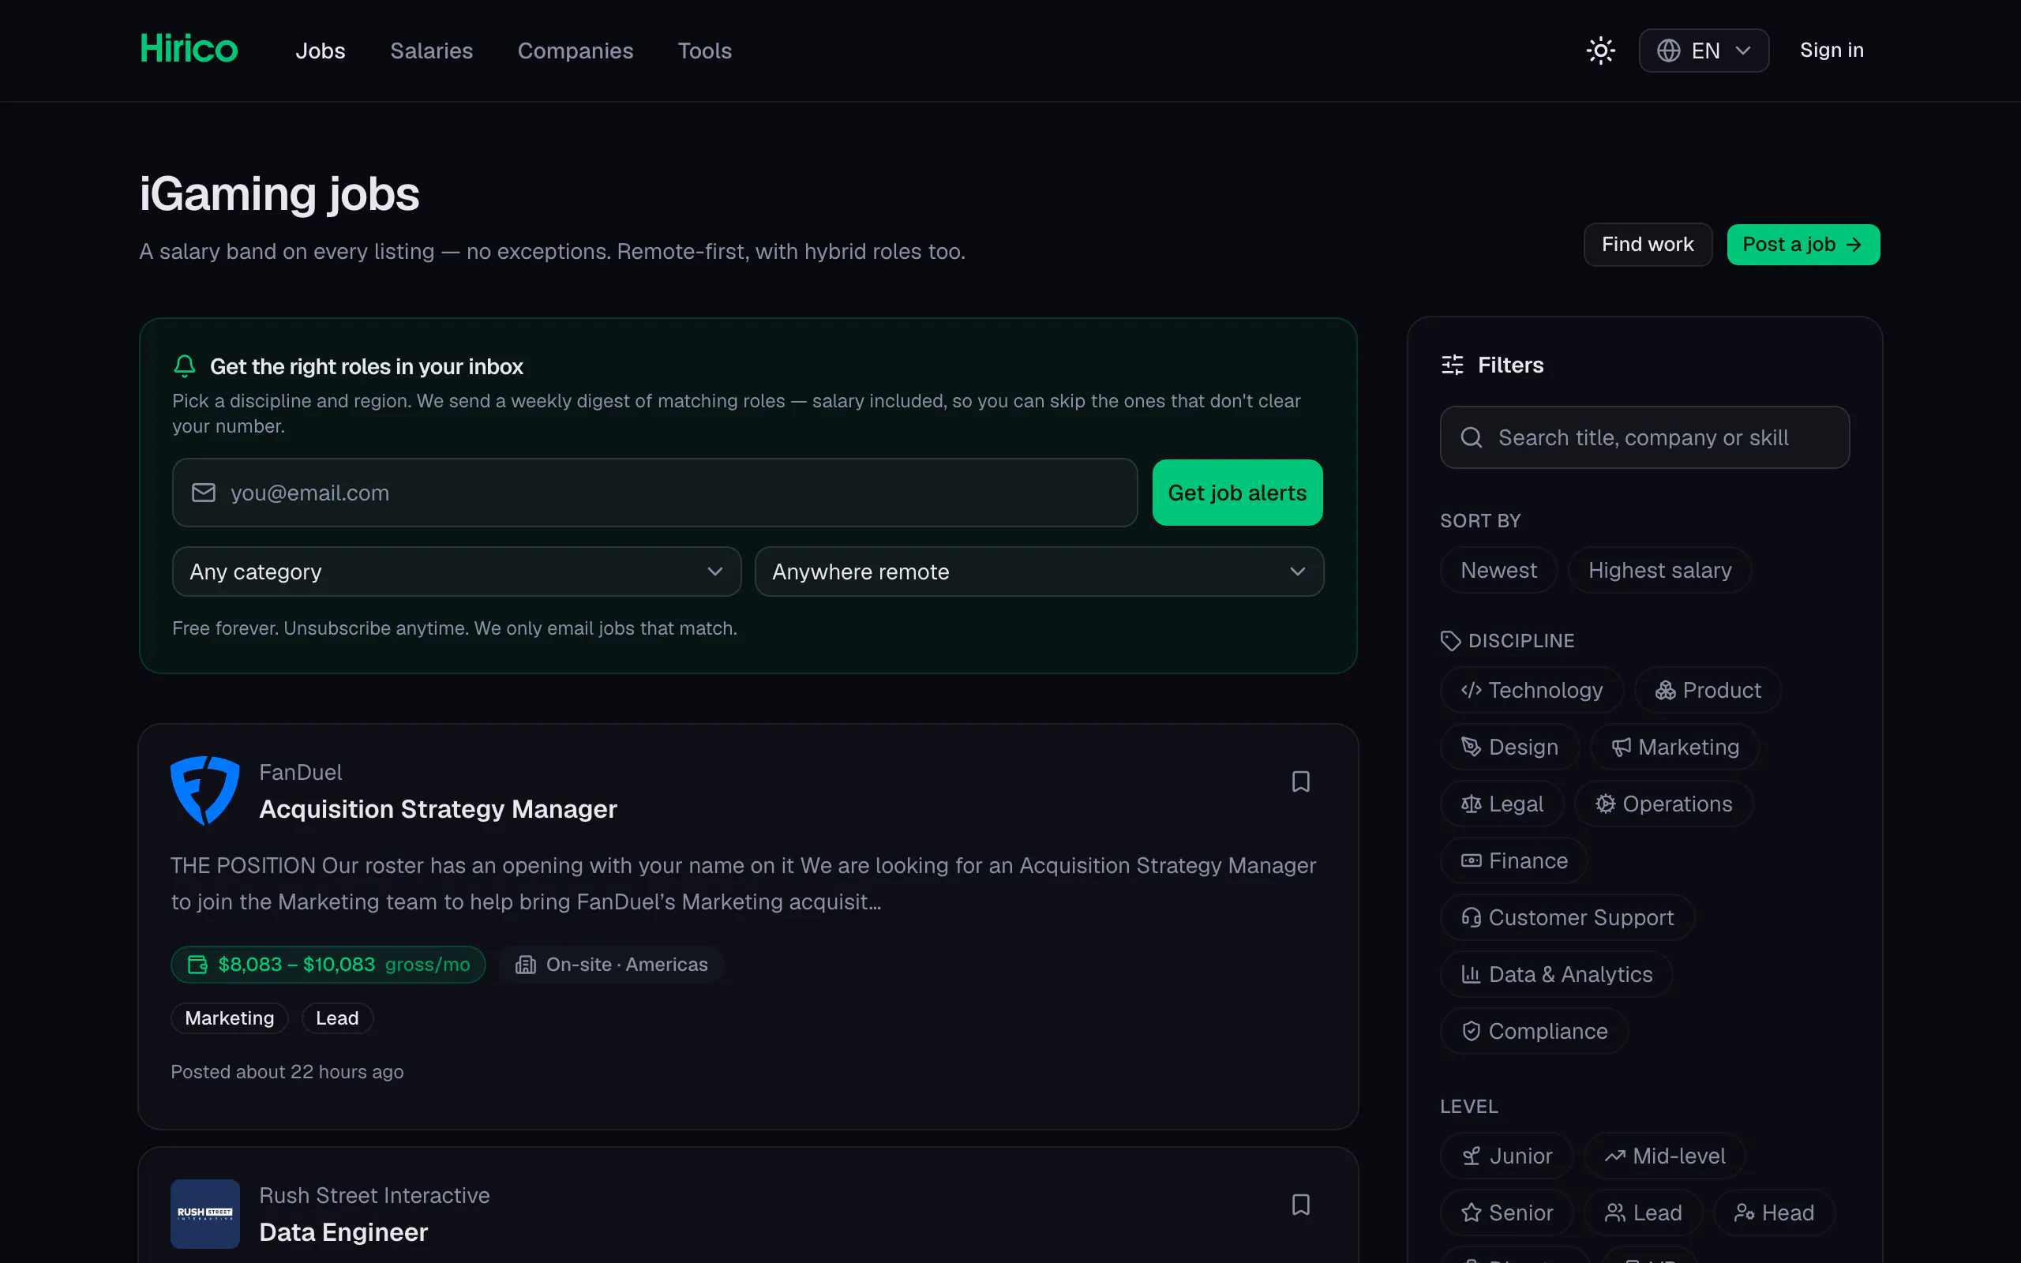Open the Data Engineer job title
The width and height of the screenshot is (2021, 1263).
(343, 1232)
